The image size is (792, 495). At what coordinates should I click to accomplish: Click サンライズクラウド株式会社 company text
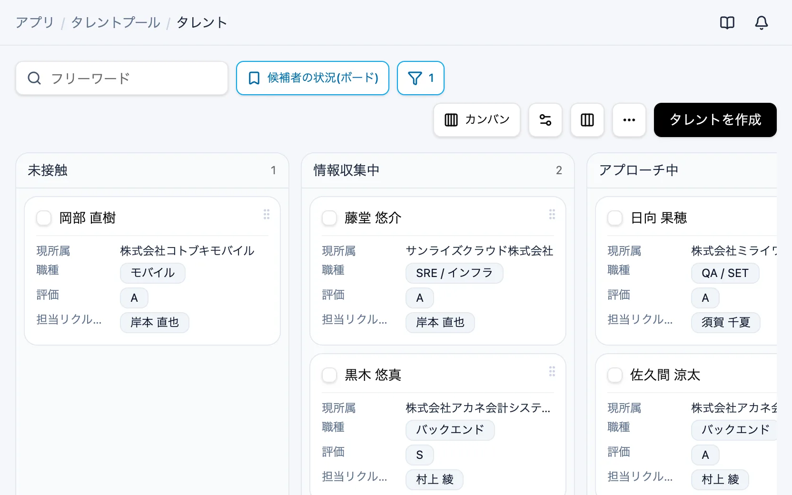[479, 251]
